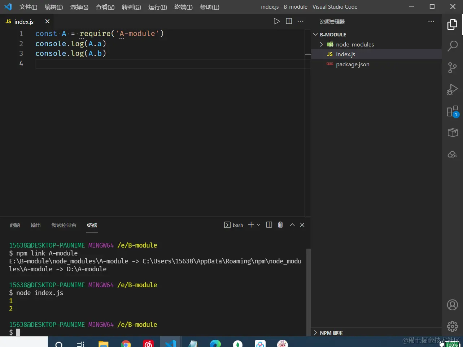Expand the NPM 脚本 section
The height and width of the screenshot is (347, 463).
click(315, 333)
